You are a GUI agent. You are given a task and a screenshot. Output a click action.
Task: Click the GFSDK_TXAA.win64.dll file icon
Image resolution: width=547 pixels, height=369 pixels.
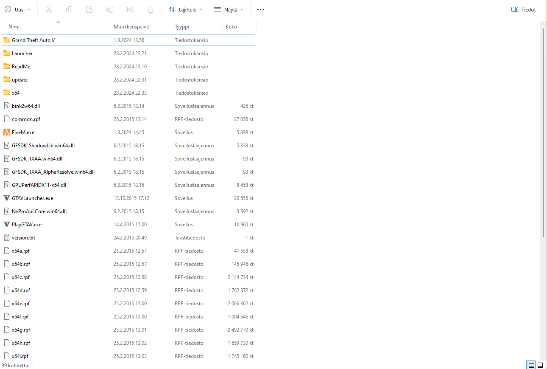tap(6, 158)
